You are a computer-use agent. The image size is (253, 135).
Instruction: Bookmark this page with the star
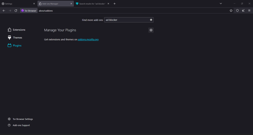[231, 11]
